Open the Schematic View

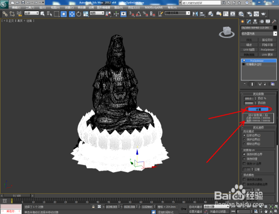click(x=233, y=14)
